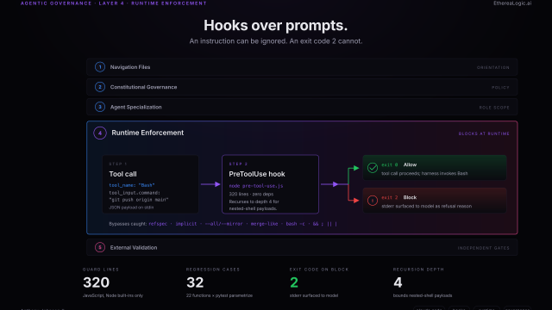Click 'tool call proceeds; harness invokes Bash' text
The width and height of the screenshot is (552, 310).
tap(424, 173)
